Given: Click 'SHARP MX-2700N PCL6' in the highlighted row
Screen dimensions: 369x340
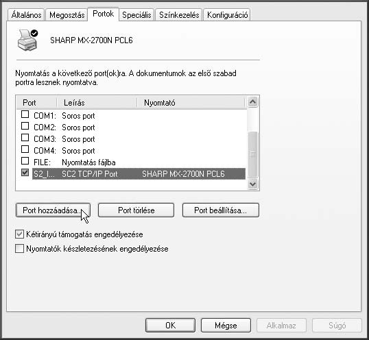Looking at the screenshot, I should click(x=183, y=174).
